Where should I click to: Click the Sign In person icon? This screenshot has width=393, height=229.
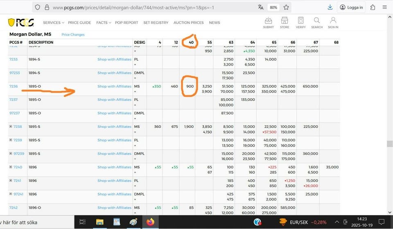tap(333, 22)
